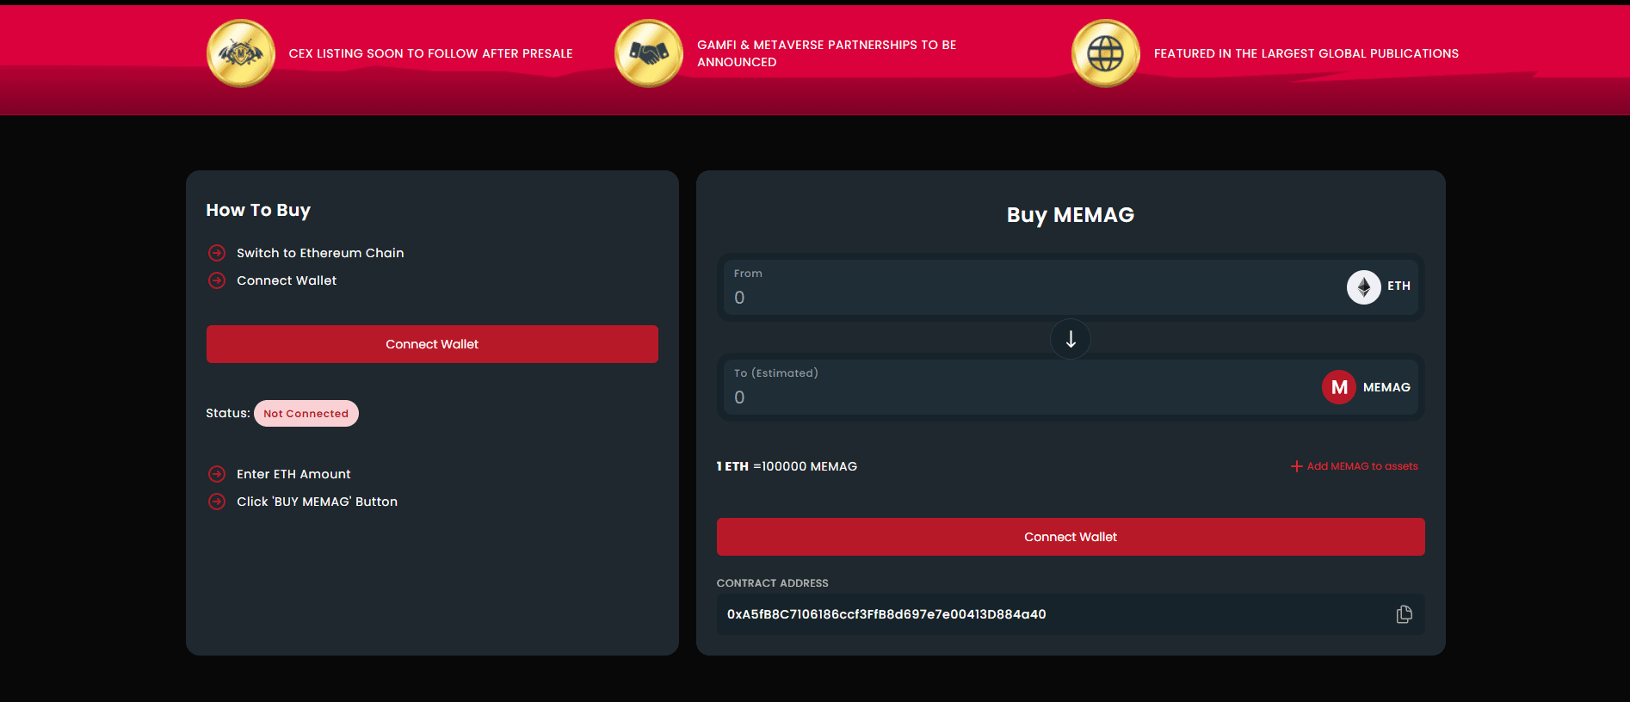The width and height of the screenshot is (1630, 702).
Task: Click the swap direction down-arrow icon
Action: pyautogui.click(x=1071, y=339)
